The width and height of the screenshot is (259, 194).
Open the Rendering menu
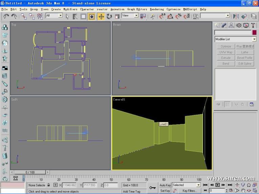(157, 9)
